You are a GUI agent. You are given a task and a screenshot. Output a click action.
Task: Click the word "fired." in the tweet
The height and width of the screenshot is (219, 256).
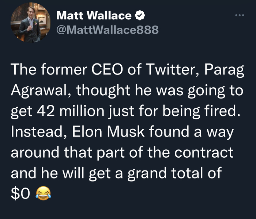223,111
